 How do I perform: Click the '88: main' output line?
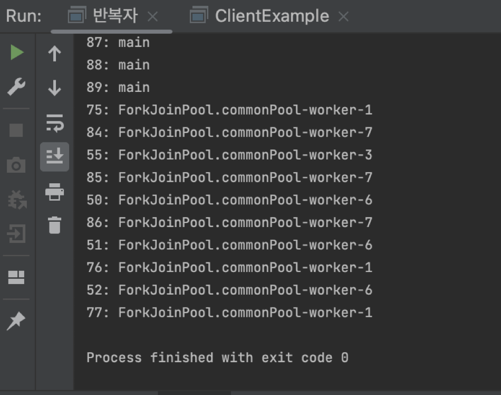click(118, 65)
